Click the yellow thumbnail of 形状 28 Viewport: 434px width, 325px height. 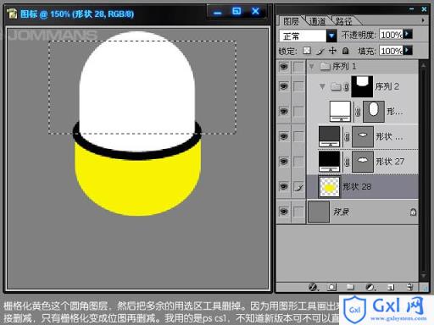click(329, 187)
